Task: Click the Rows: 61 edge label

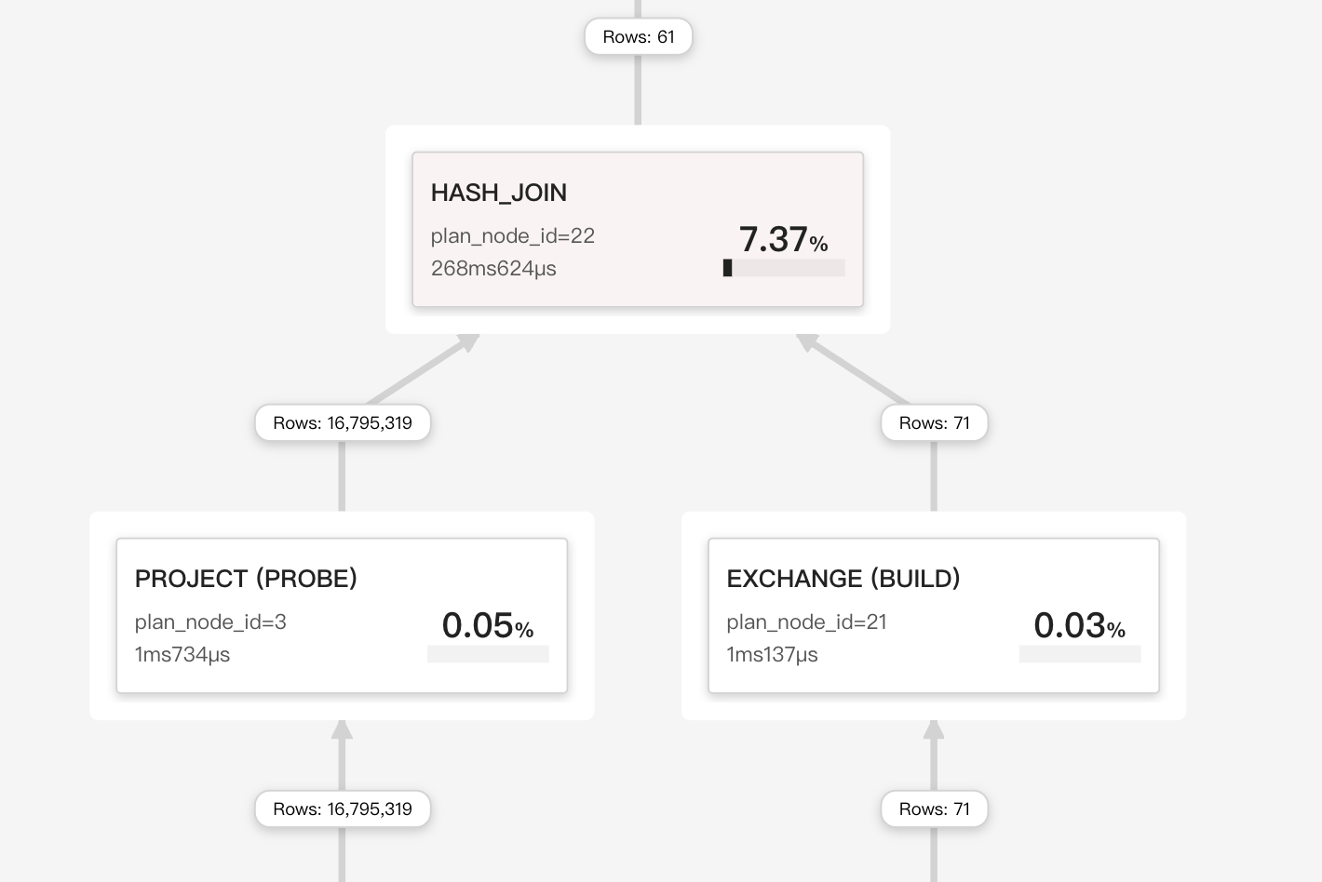Action: tap(639, 37)
